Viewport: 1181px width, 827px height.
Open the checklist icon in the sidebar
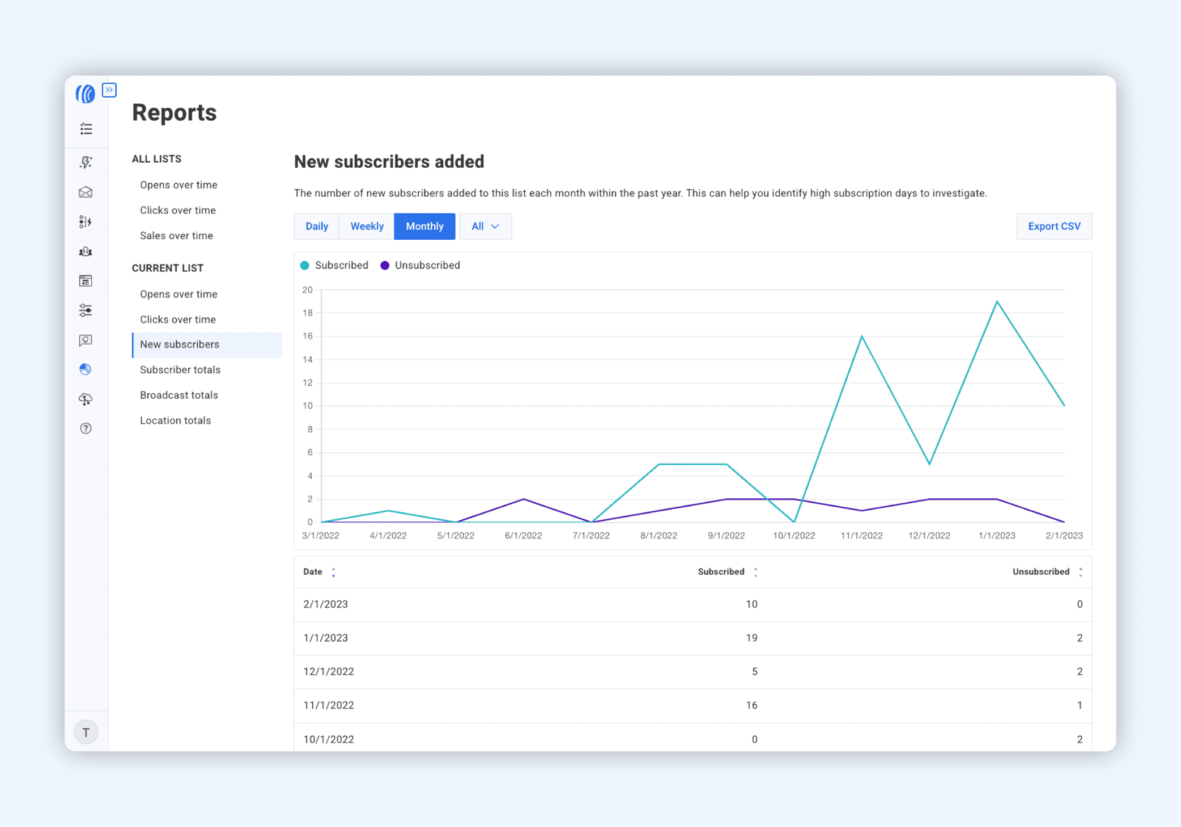point(86,129)
